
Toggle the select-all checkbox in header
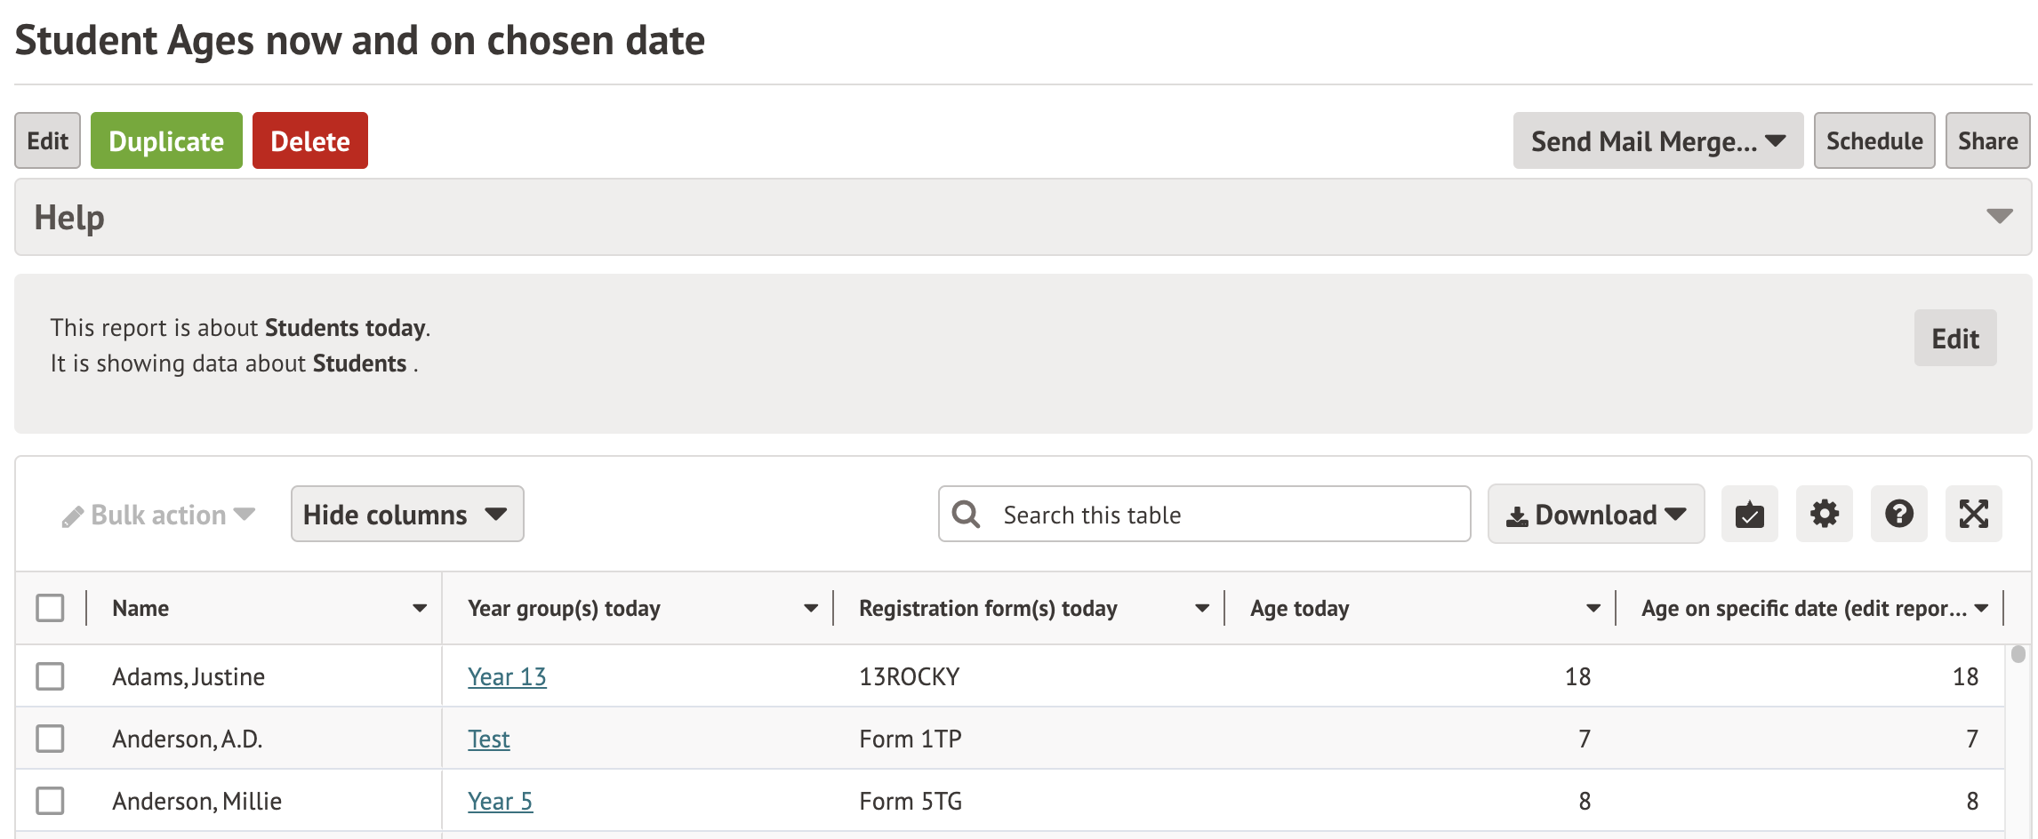51,609
